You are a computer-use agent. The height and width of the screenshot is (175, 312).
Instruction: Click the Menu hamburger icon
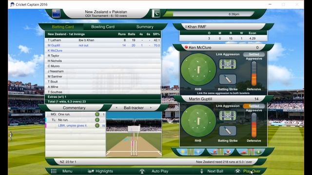(54, 171)
